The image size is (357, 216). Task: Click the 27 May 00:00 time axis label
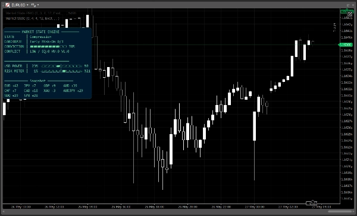(x=255, y=207)
